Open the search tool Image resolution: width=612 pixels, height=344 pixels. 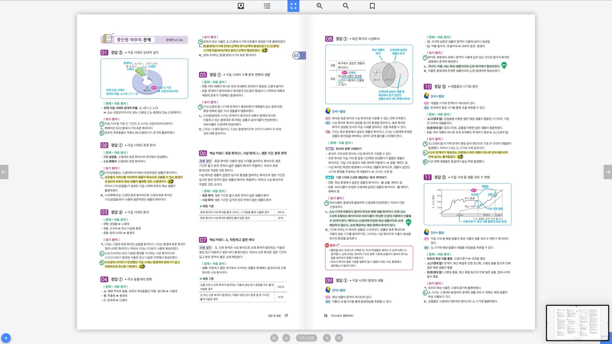click(346, 6)
